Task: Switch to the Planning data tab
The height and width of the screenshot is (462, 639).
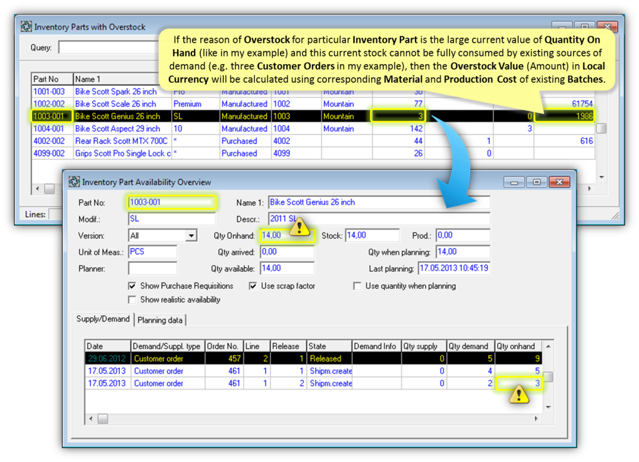Action: [159, 320]
